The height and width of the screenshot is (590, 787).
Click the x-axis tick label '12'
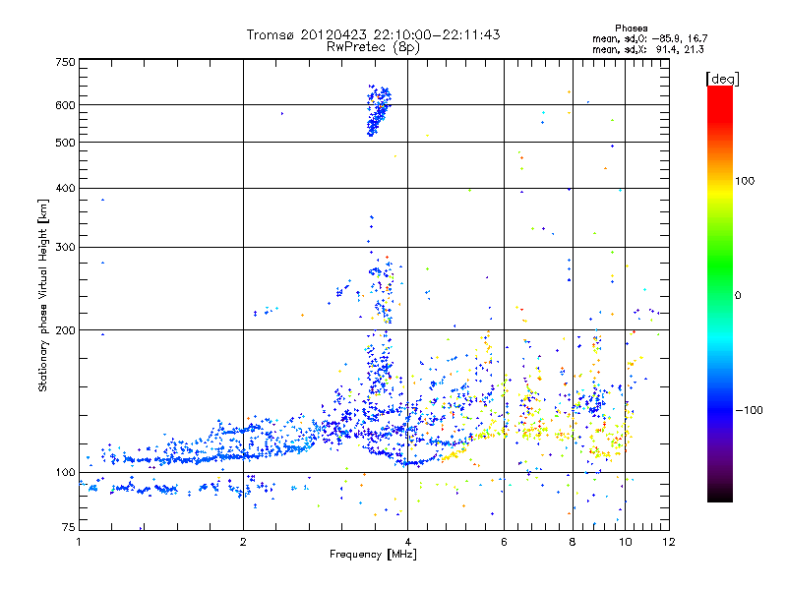[669, 542]
